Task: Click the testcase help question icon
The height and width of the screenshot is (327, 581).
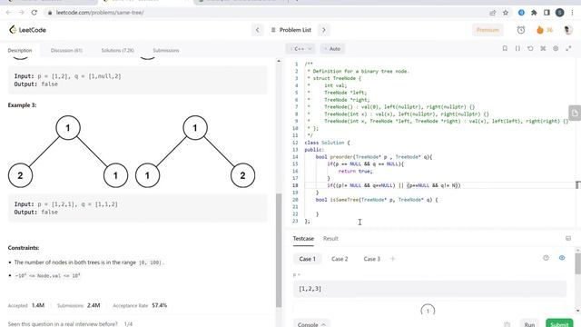Action: coord(546,258)
